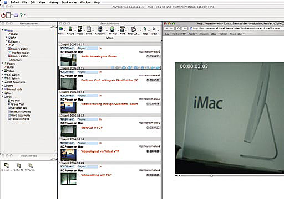284x199 pixels.
Task: Open 'Videoplayout via Virtual VTR' entry
Action: (100, 151)
